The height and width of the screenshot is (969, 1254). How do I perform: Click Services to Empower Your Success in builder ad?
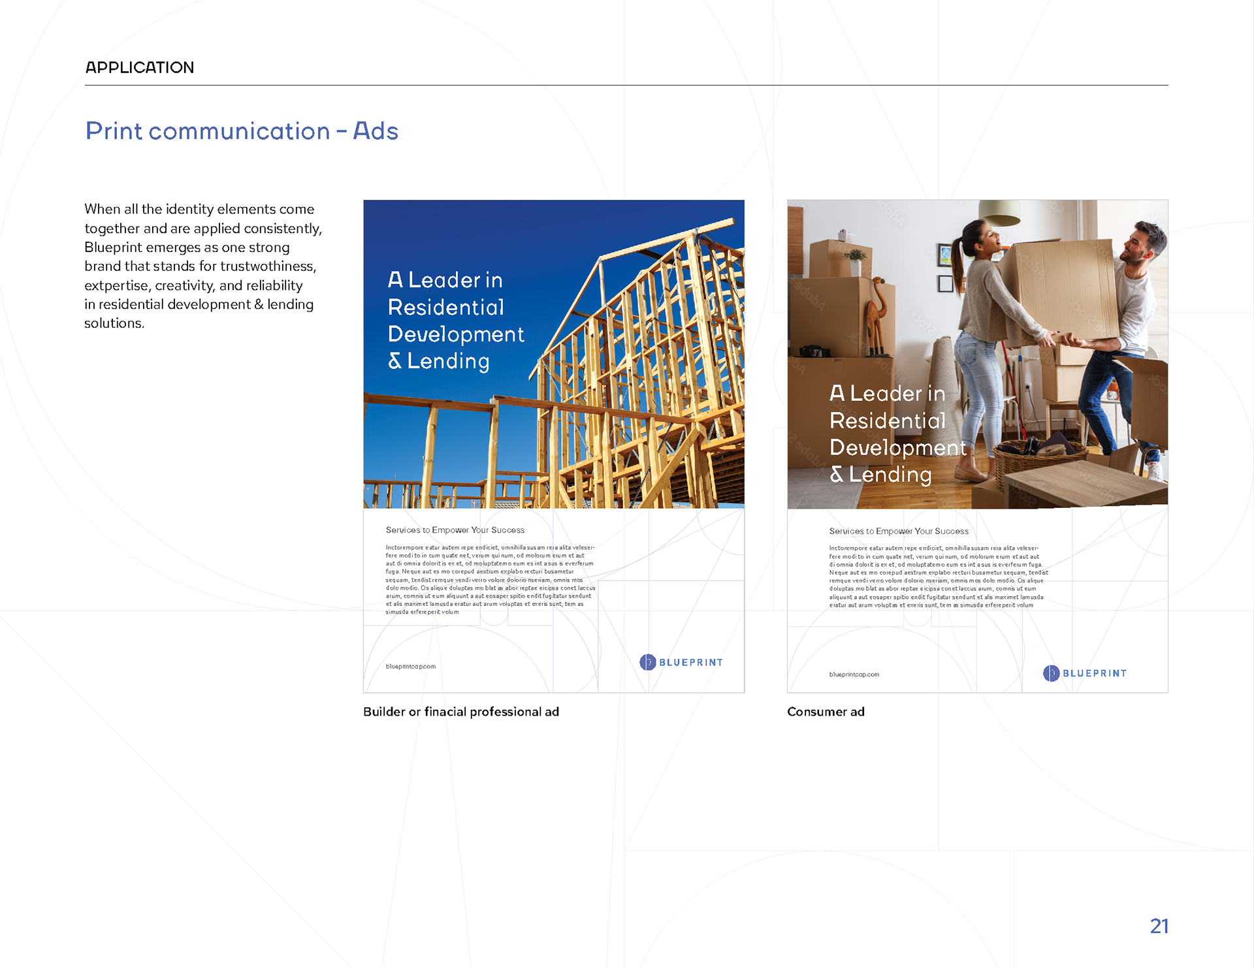point(455,530)
